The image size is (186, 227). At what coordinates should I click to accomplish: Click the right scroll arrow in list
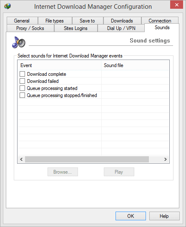(x=166, y=159)
